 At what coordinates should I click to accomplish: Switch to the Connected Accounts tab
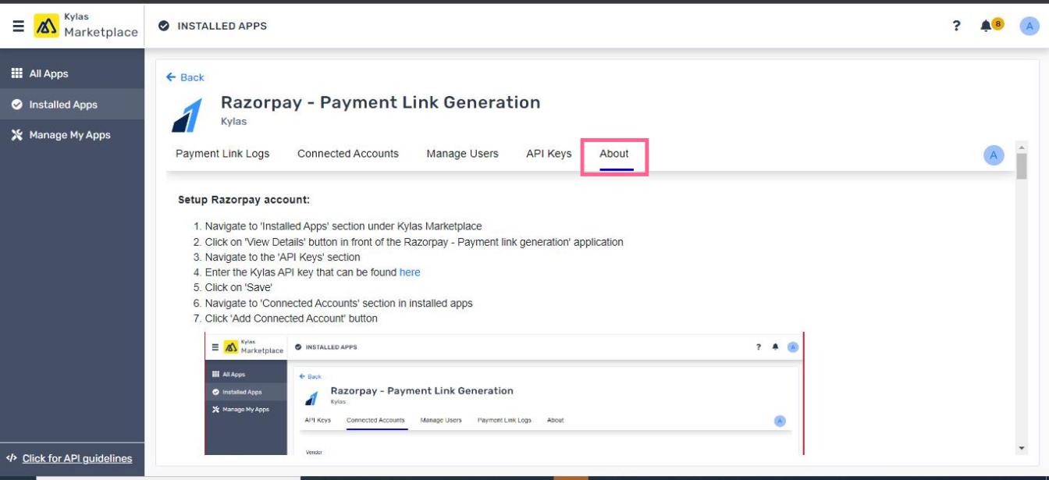(x=348, y=154)
